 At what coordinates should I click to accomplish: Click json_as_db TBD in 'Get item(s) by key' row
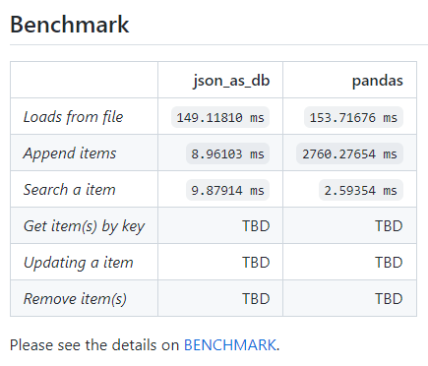256,226
